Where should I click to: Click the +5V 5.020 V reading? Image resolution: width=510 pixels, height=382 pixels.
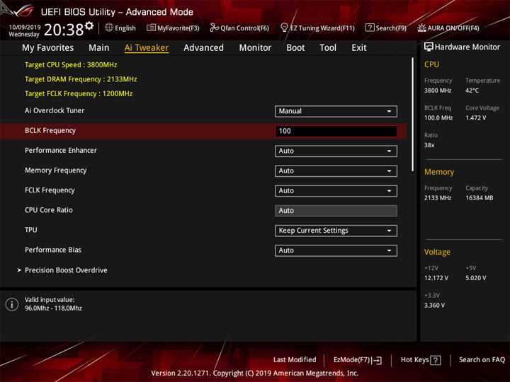tap(475, 278)
